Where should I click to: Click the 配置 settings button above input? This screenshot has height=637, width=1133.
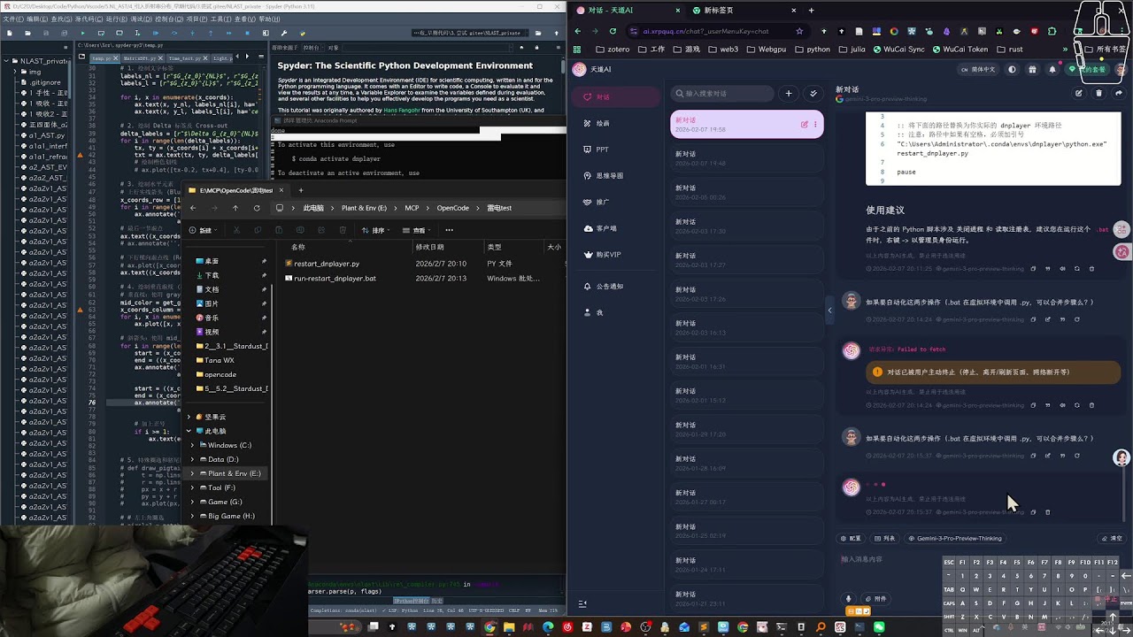click(851, 538)
